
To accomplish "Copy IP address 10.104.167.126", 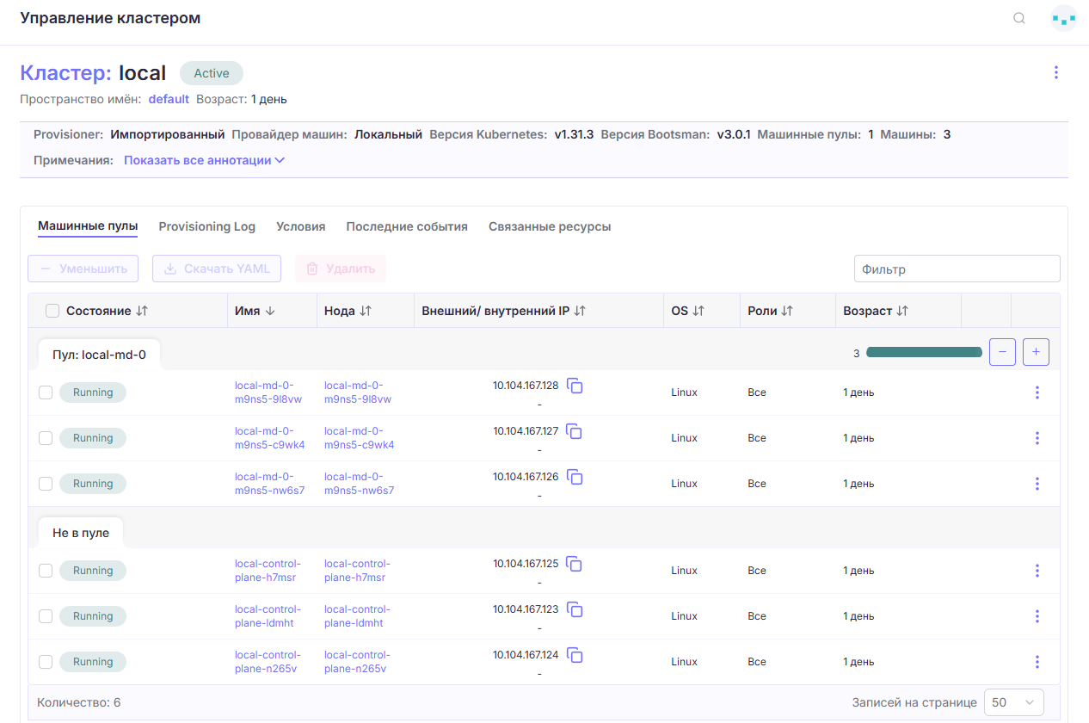I will click(575, 478).
